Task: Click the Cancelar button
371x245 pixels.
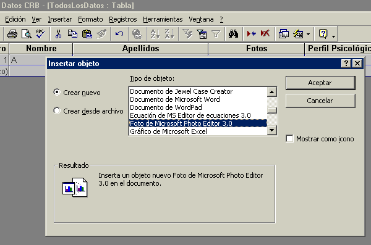Action: [320, 101]
